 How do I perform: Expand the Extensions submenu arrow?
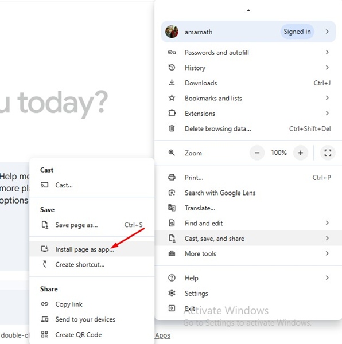[327, 113]
